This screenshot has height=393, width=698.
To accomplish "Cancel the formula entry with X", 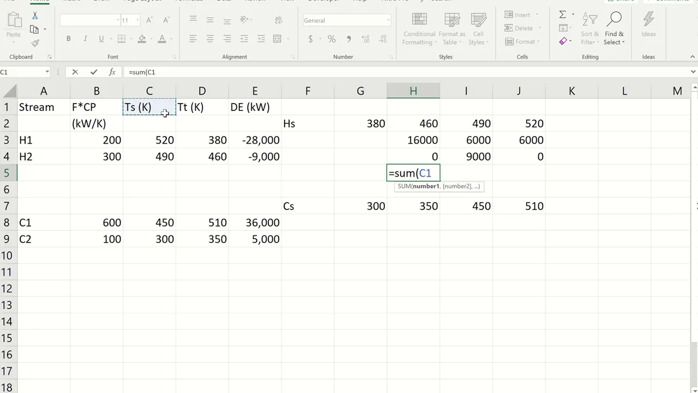I will tap(75, 72).
